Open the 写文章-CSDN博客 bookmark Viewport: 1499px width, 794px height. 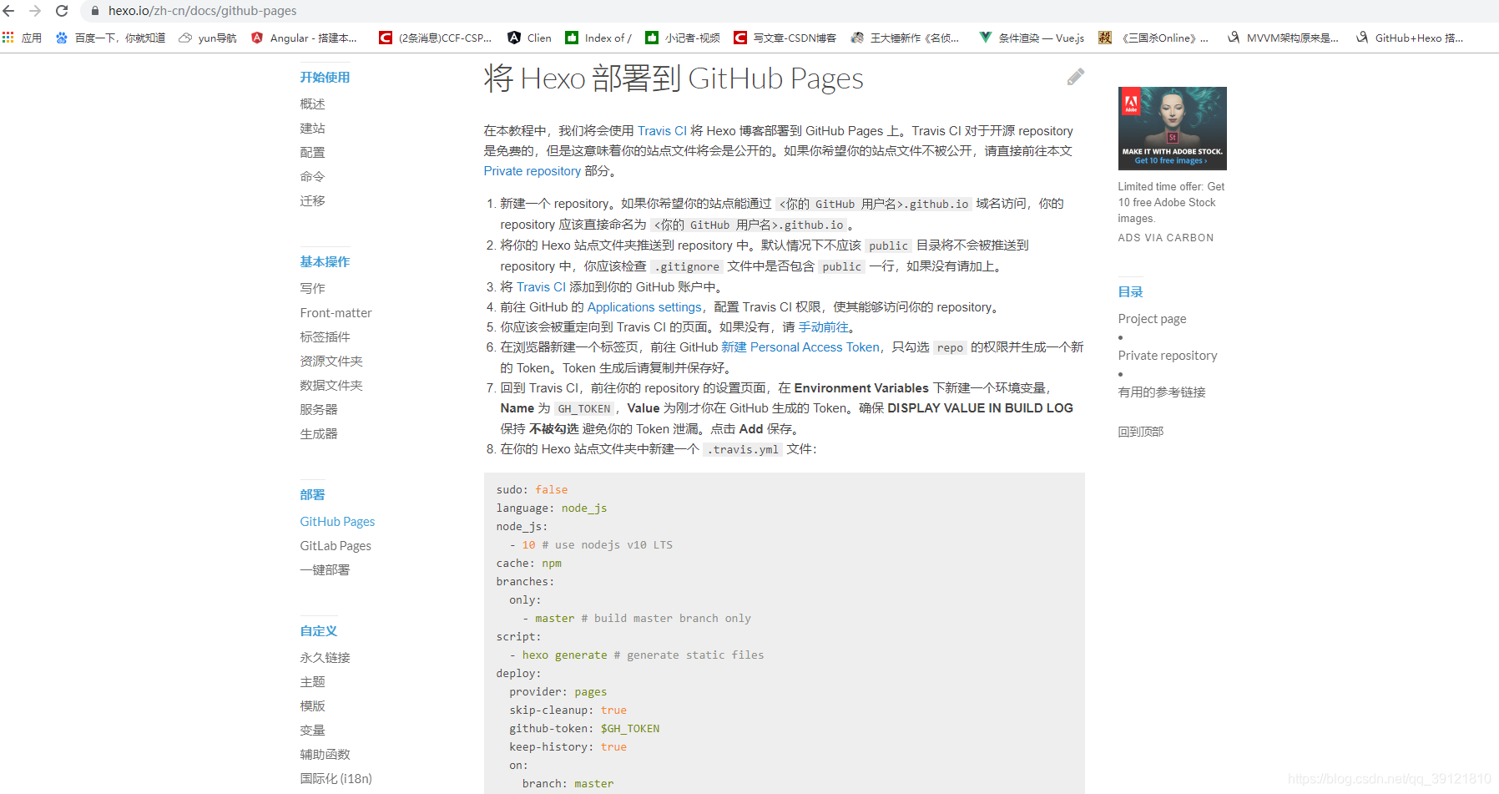(785, 38)
